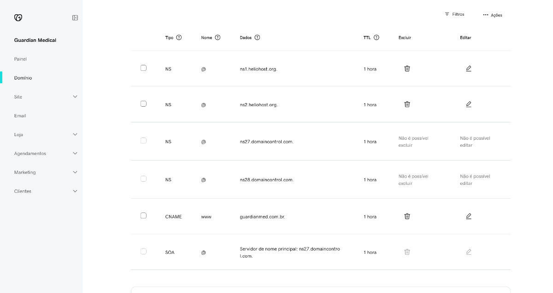Show the TTL column help tooltip
Image resolution: width=553 pixels, height=293 pixels.
(x=377, y=38)
